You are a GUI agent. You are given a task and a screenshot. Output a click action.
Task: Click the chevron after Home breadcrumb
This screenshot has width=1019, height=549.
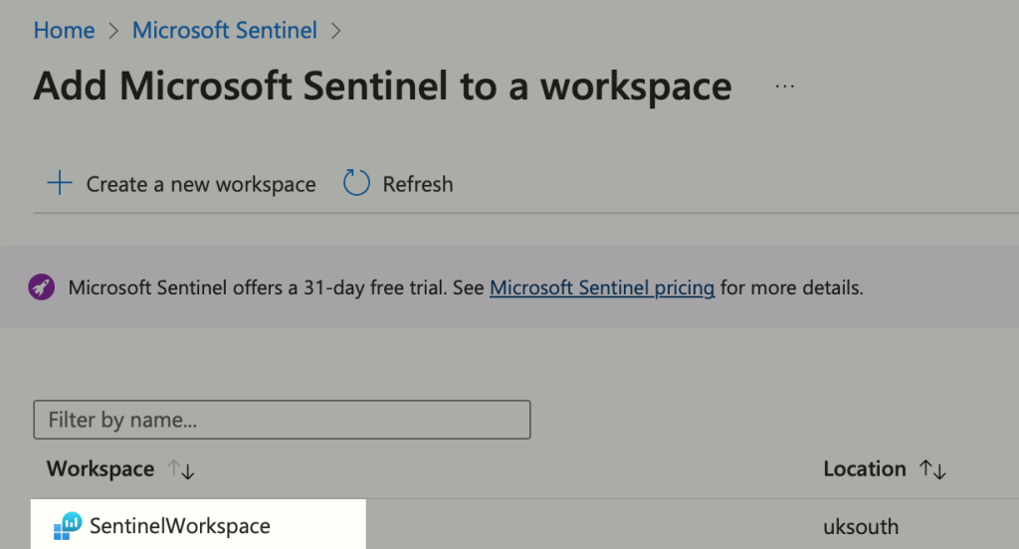pyautogui.click(x=113, y=31)
